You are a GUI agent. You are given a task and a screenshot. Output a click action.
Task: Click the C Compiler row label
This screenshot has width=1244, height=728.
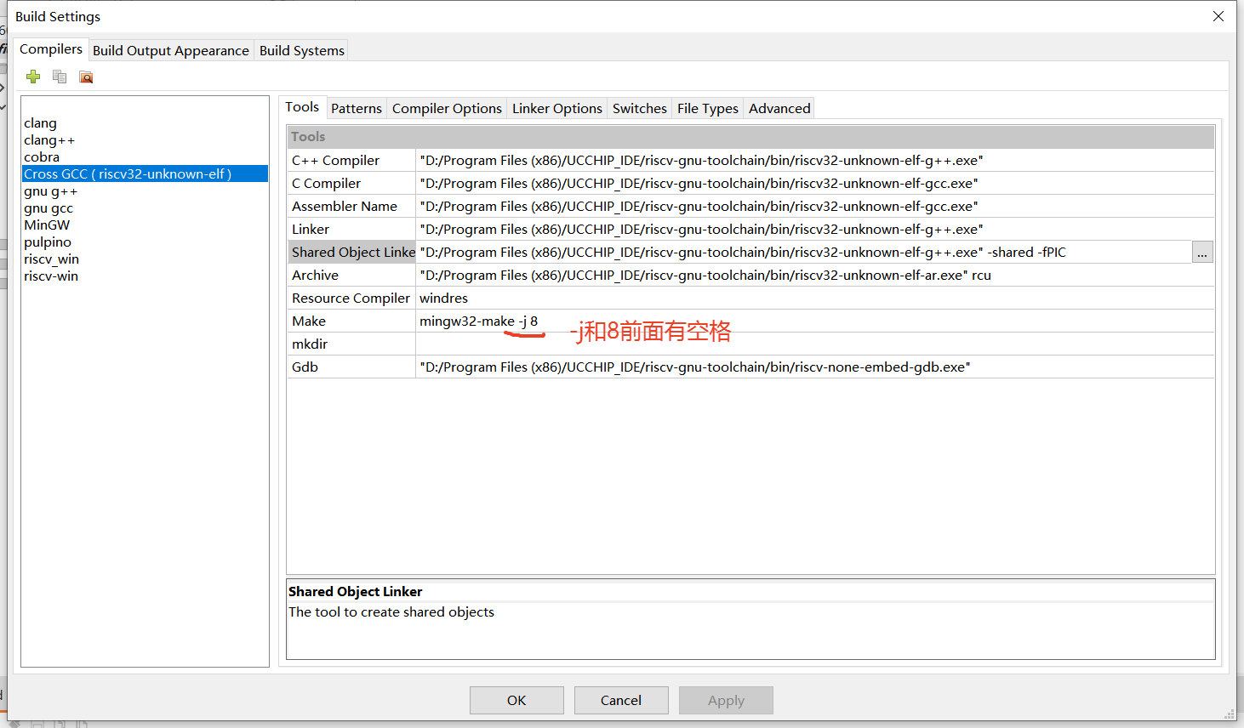click(351, 183)
